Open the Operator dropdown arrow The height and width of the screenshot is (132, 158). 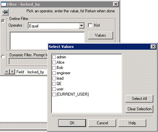click(x=82, y=26)
